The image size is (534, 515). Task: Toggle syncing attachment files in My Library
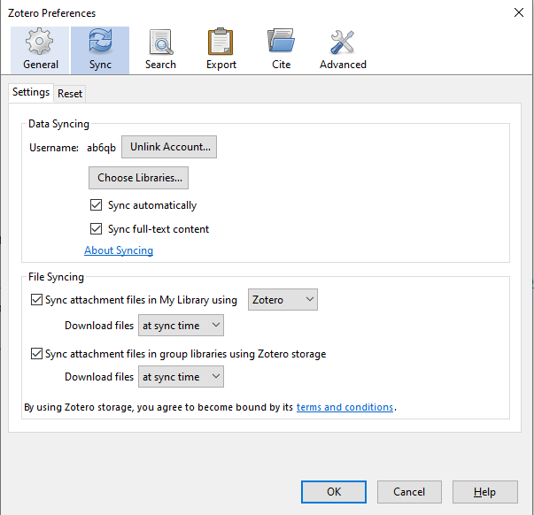[x=36, y=300]
